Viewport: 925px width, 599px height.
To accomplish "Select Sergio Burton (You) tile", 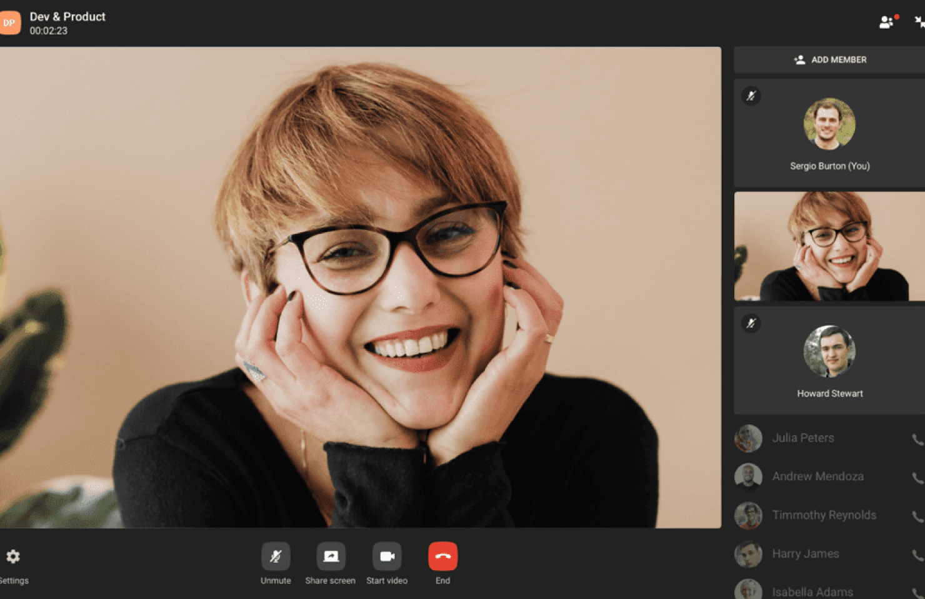I will [x=829, y=133].
